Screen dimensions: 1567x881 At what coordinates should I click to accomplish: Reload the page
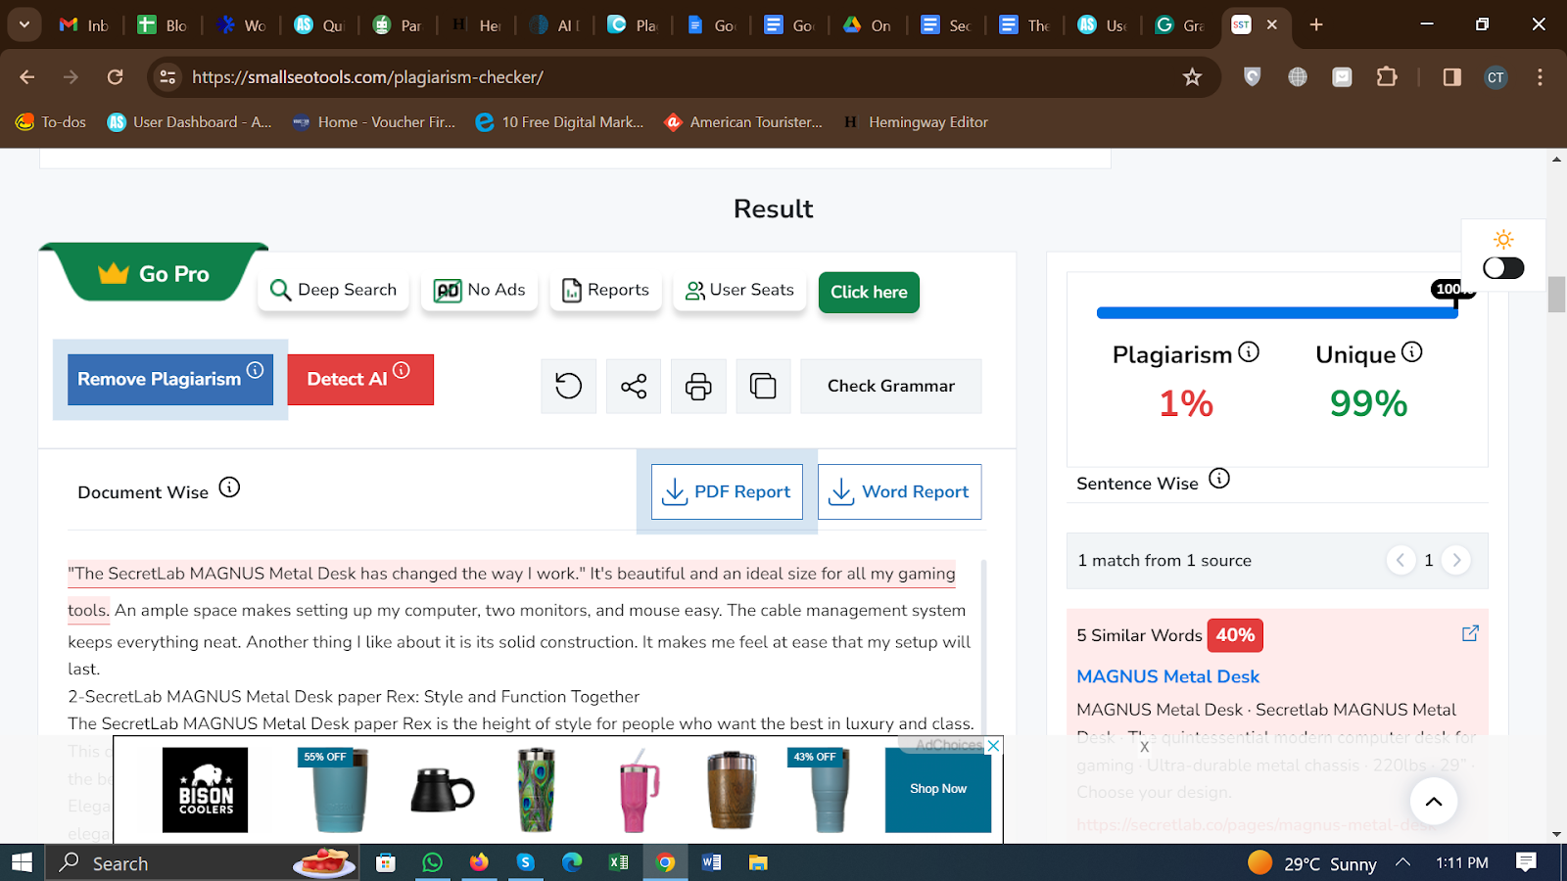coord(116,77)
